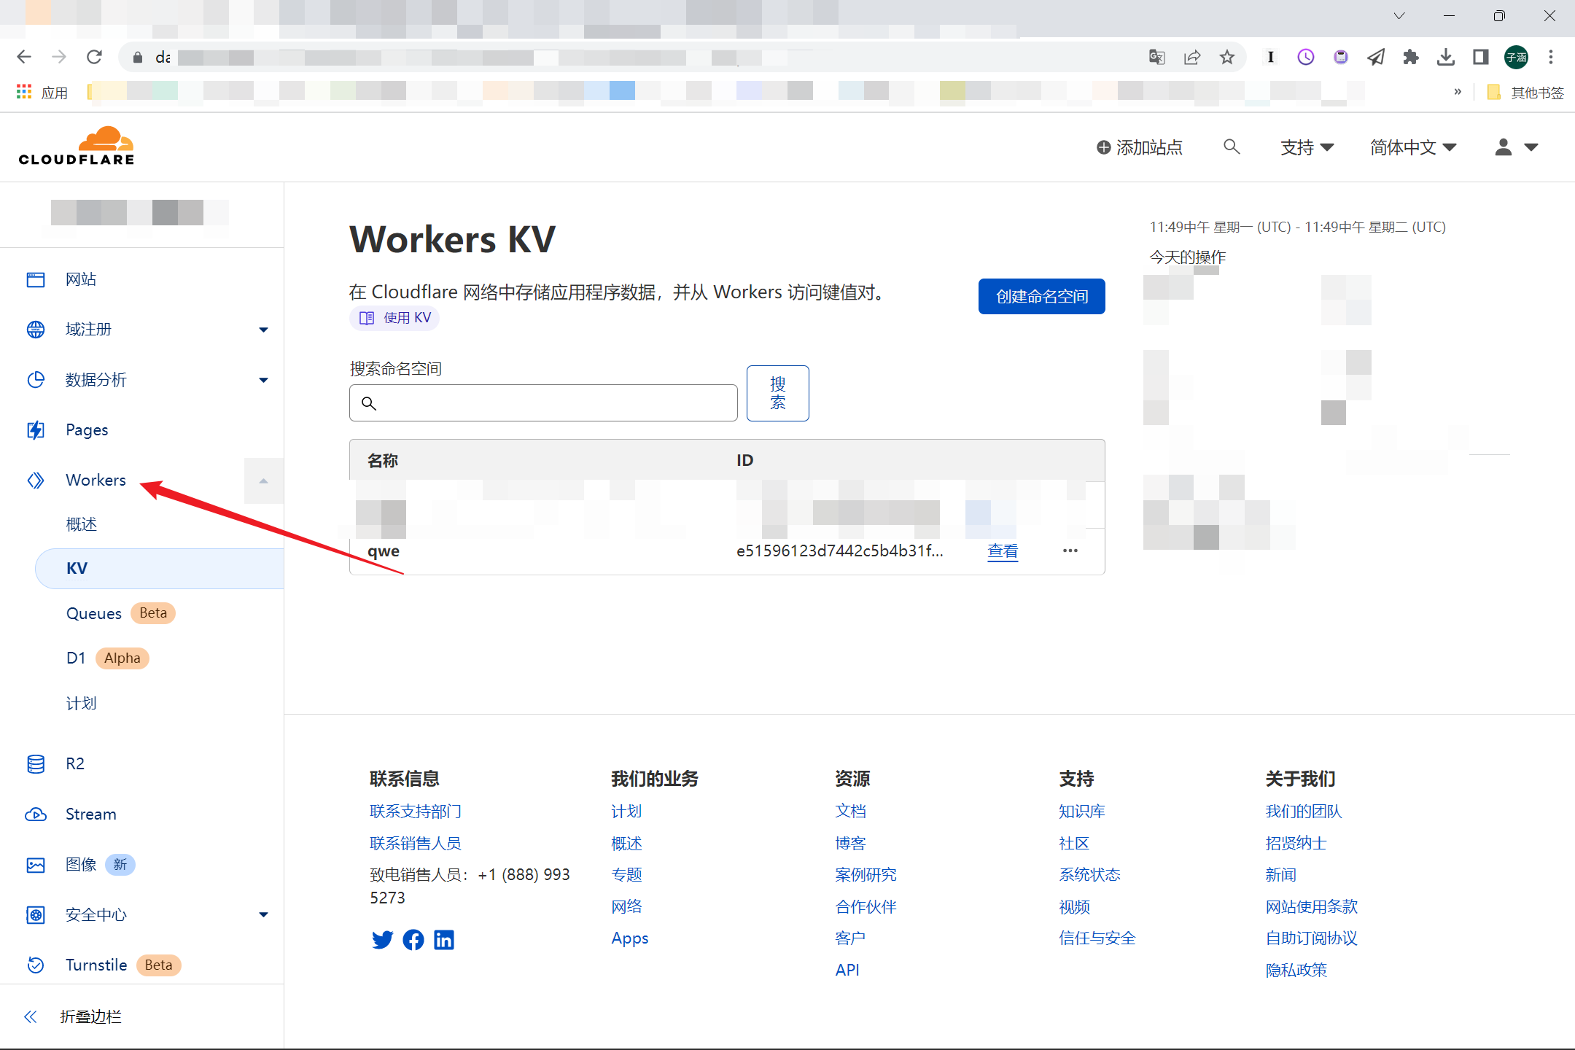Open the Twitter social link

(382, 940)
